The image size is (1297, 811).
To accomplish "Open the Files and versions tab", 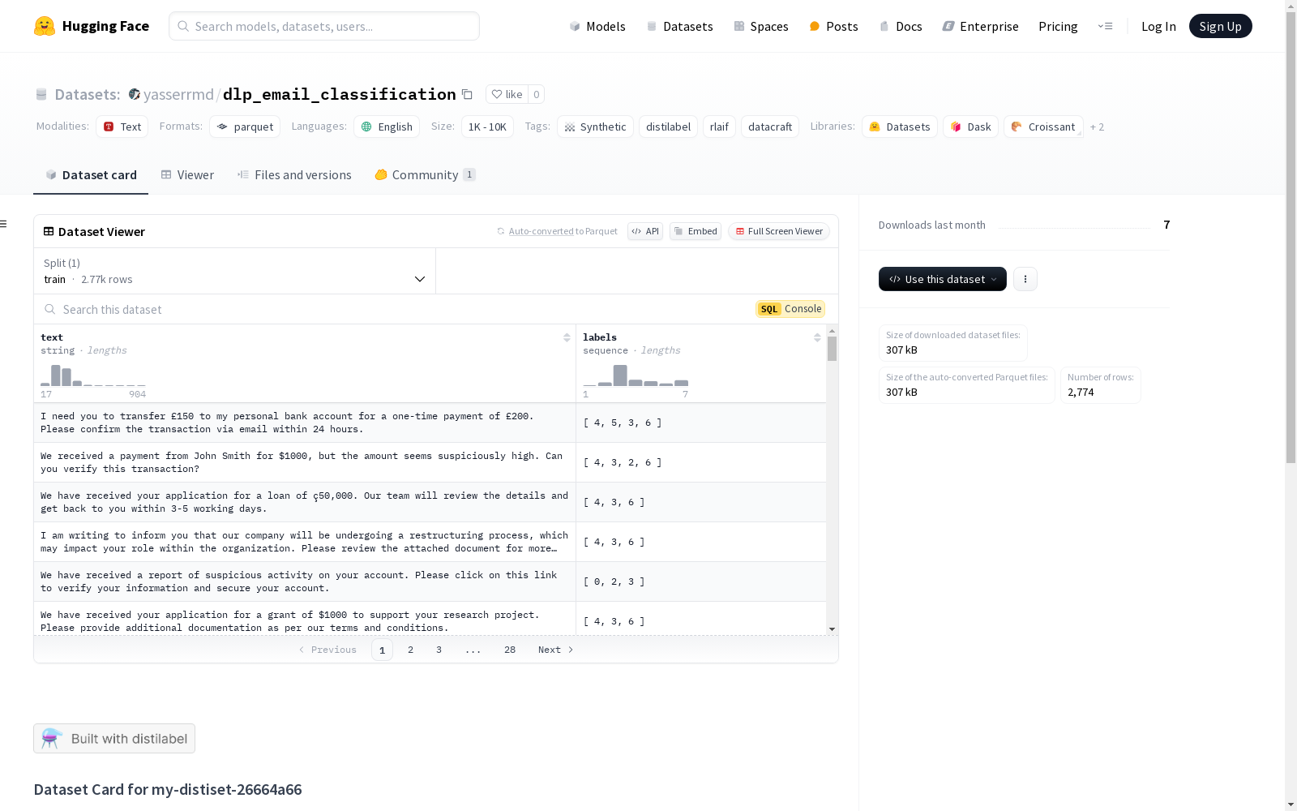I will [294, 175].
